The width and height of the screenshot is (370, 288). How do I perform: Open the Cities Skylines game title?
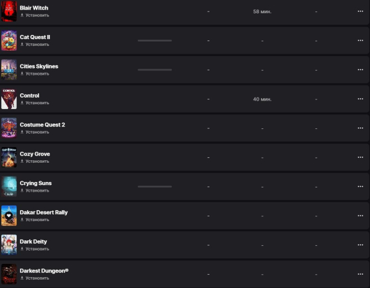click(39, 66)
